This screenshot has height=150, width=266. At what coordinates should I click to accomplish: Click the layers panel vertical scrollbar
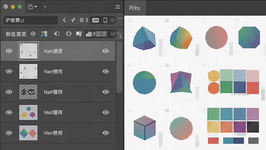click(x=119, y=67)
